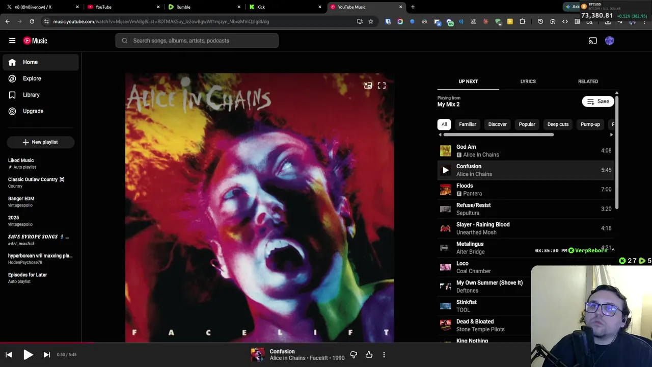Screen dimensions: 652x367
Task: Dislike the song Confusion
Action: (354, 355)
